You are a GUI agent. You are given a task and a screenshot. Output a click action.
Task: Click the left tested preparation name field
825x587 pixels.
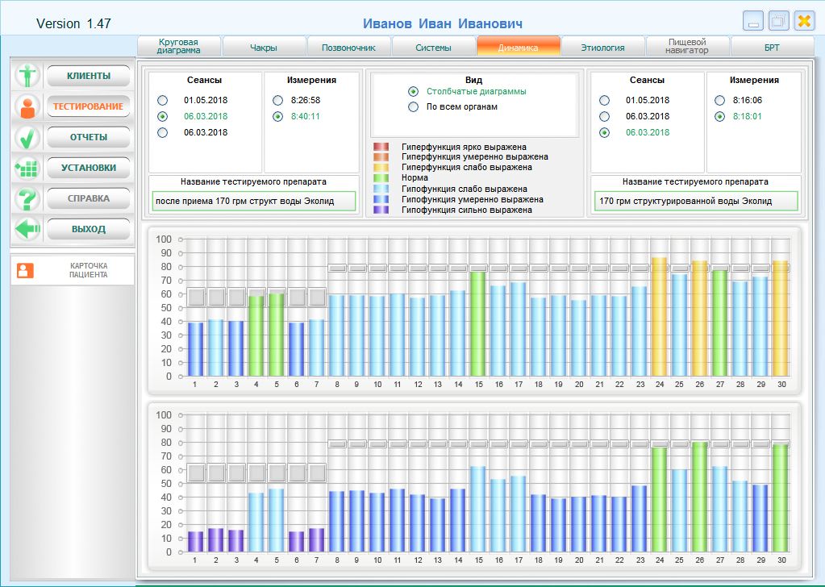[x=255, y=201]
